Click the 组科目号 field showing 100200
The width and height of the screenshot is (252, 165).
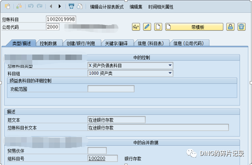coord(103,158)
